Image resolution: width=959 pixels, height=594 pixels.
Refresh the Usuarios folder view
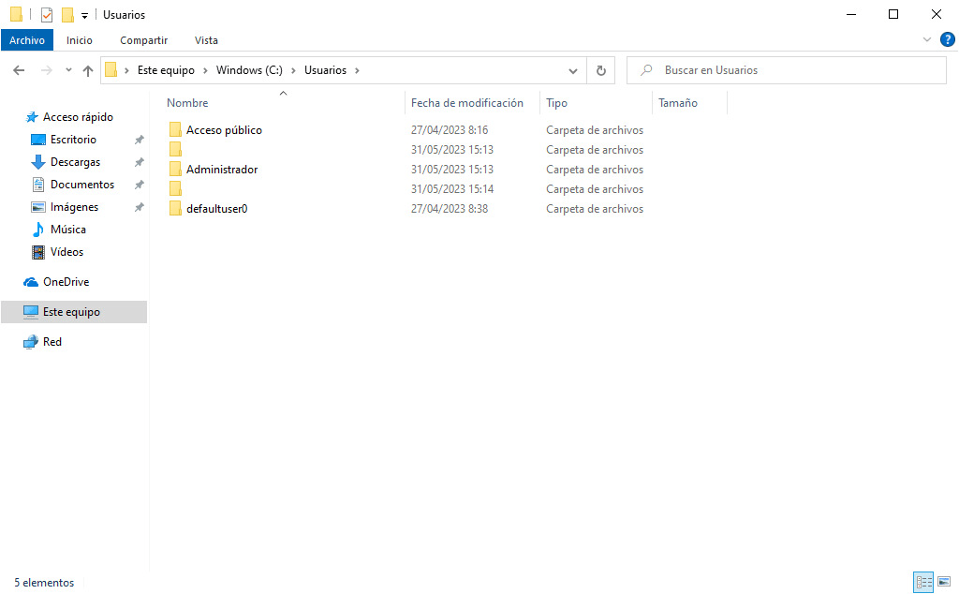pos(600,70)
